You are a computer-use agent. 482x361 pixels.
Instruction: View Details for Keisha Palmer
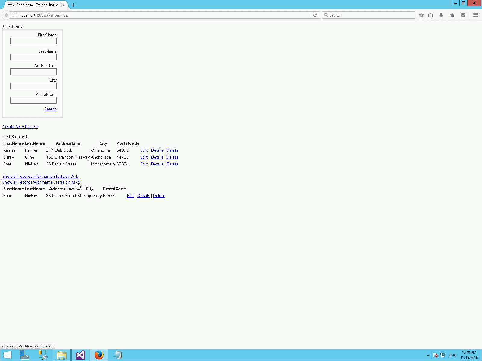[x=157, y=150]
